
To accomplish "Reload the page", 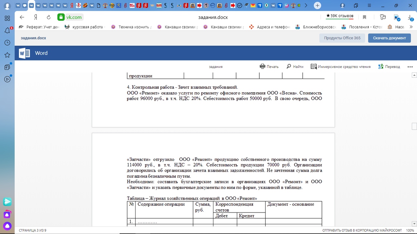I will (49, 17).
